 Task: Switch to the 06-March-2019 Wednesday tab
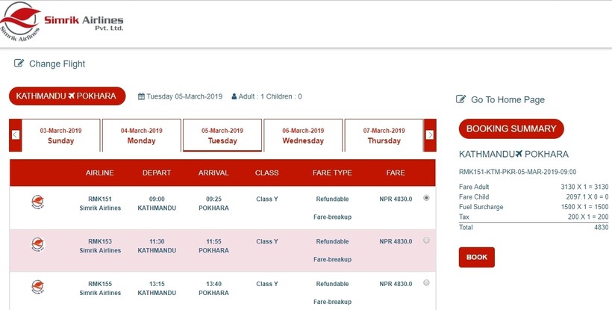(x=303, y=135)
